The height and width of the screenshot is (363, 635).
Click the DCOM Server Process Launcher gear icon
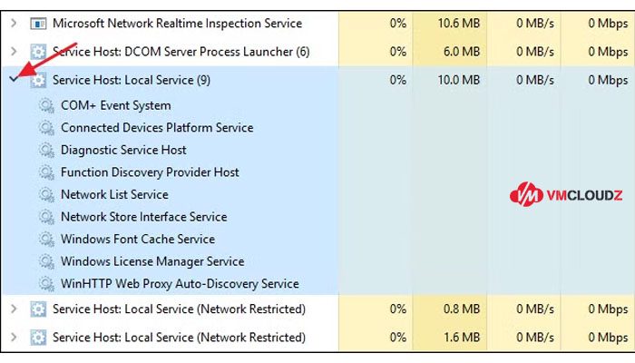[x=38, y=52]
